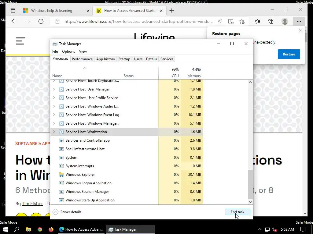This screenshot has height=234, width=313.
Task: Sort processes by CPU column
Action: pyautogui.click(x=170, y=73)
